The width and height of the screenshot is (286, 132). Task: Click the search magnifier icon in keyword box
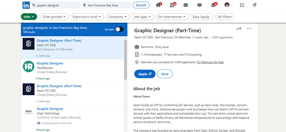(x=34, y=5)
